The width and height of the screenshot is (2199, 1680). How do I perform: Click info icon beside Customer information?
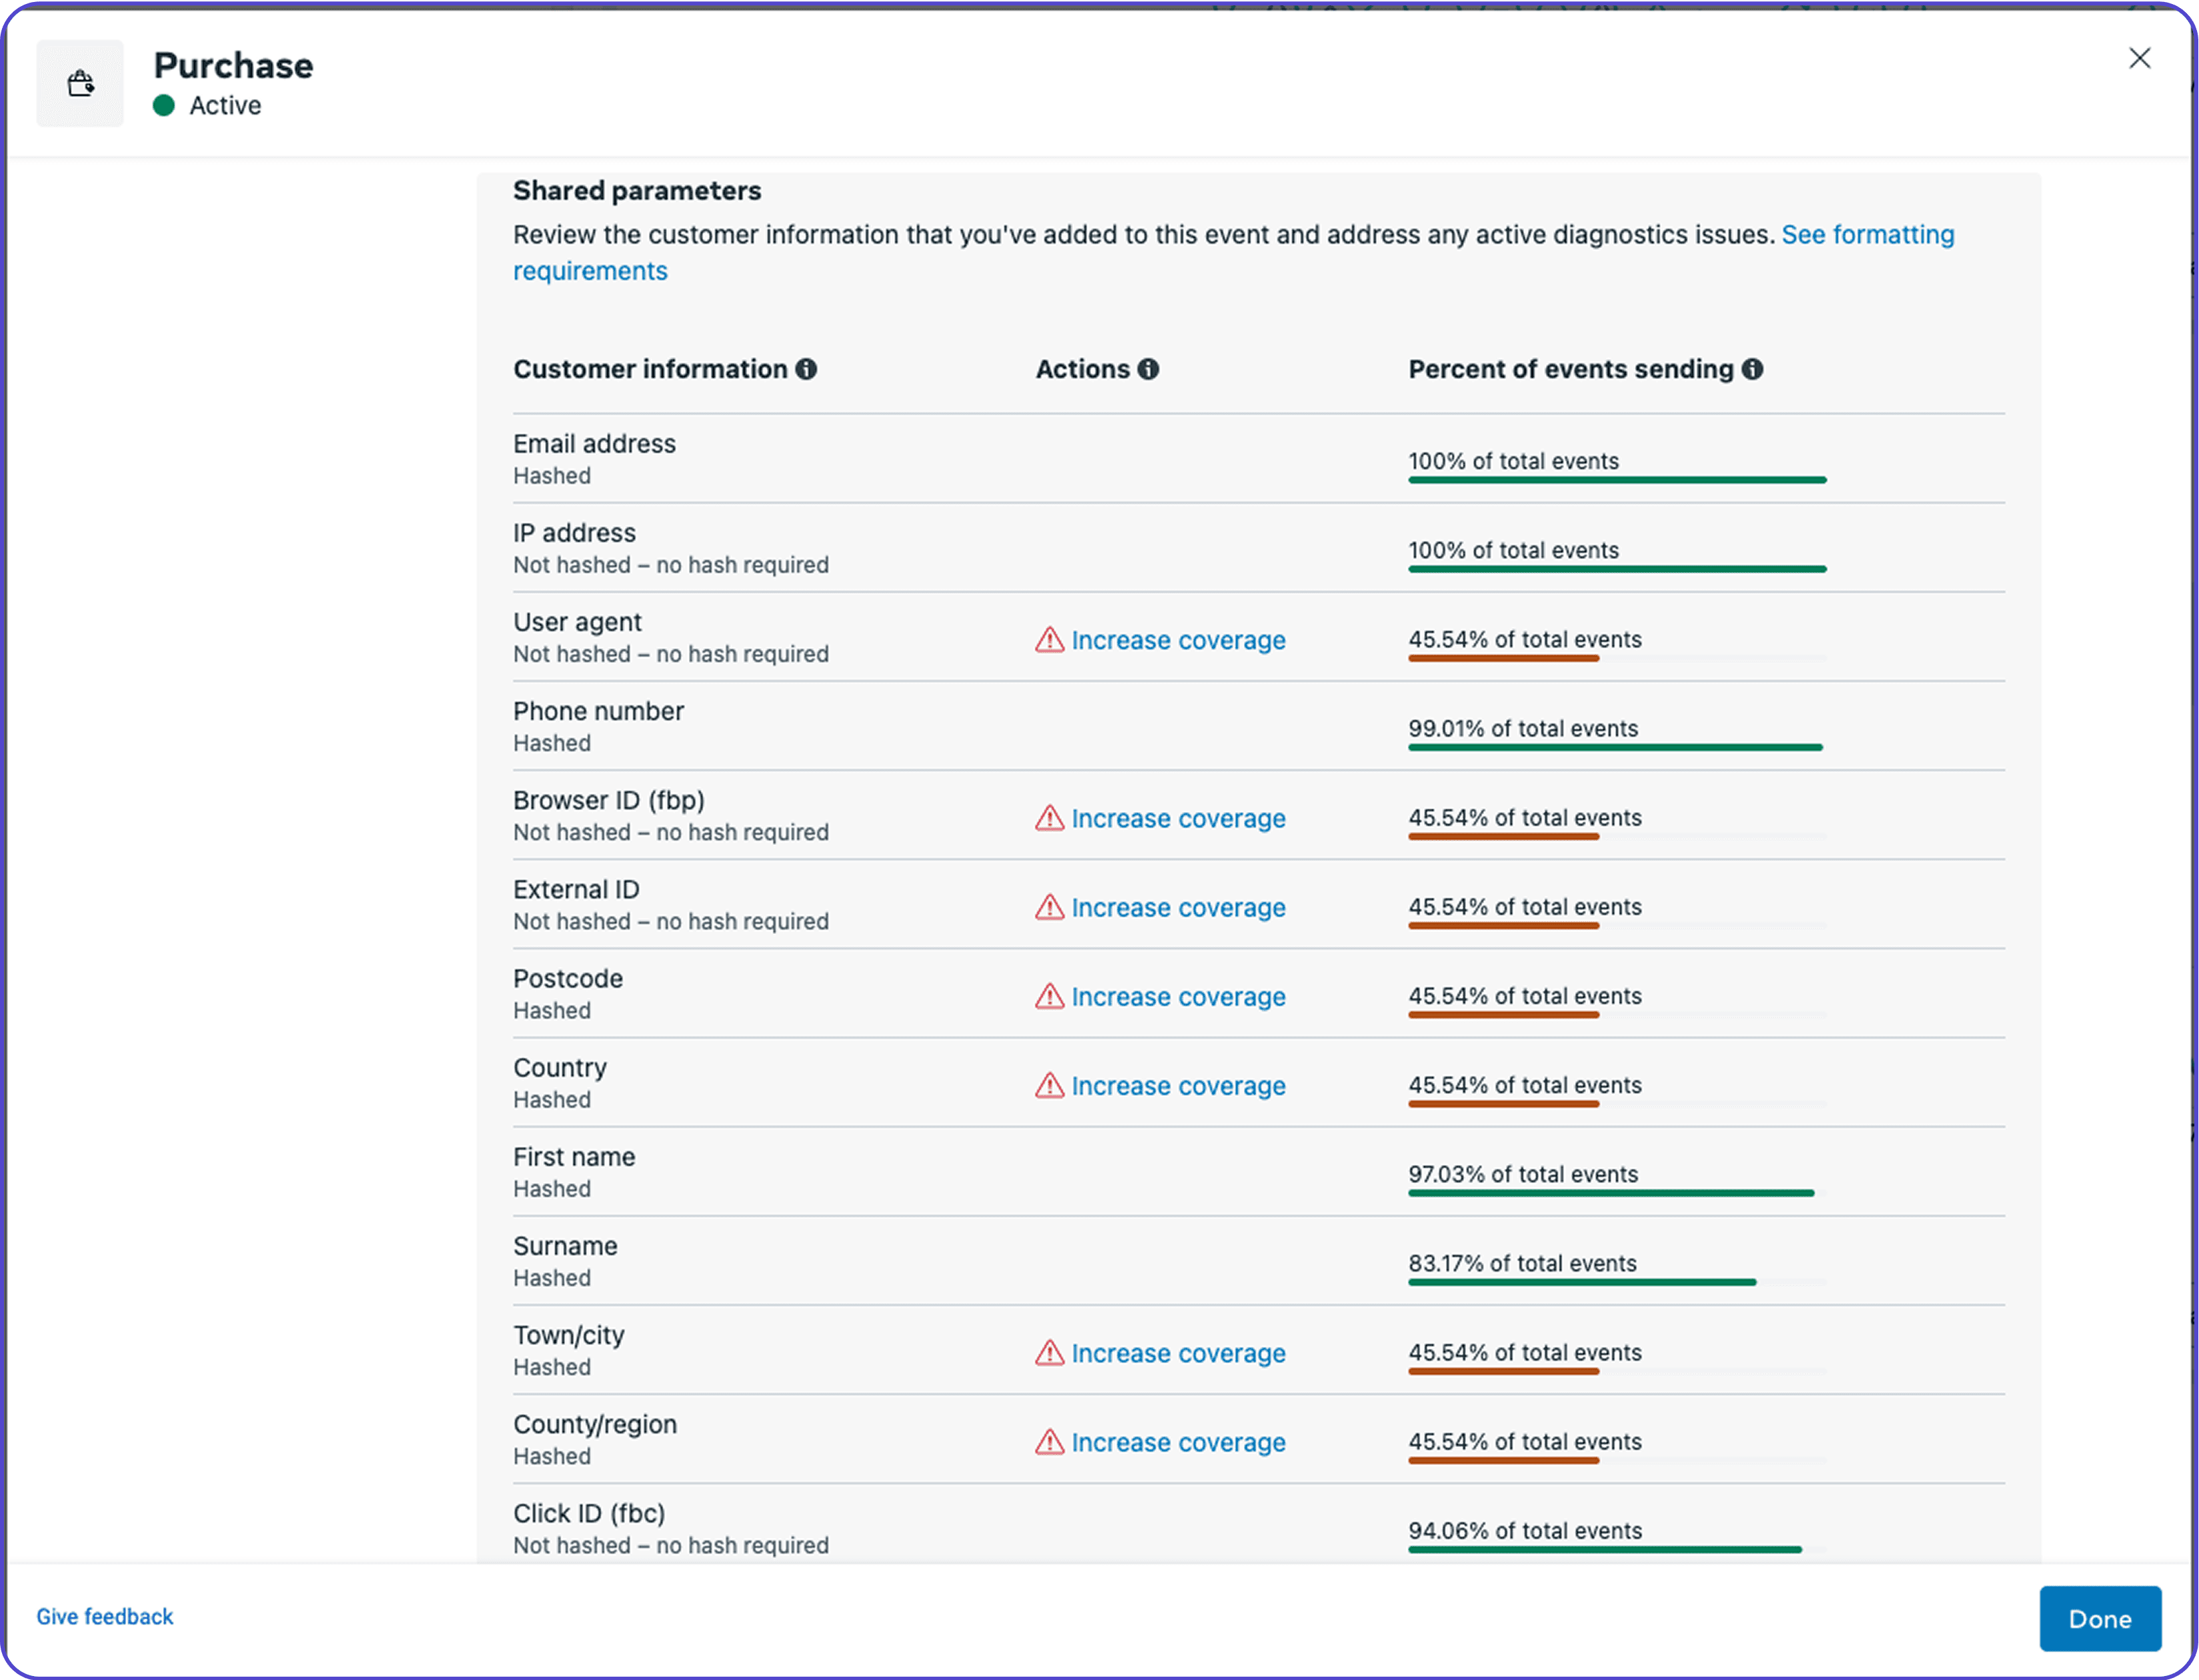pyautogui.click(x=806, y=369)
